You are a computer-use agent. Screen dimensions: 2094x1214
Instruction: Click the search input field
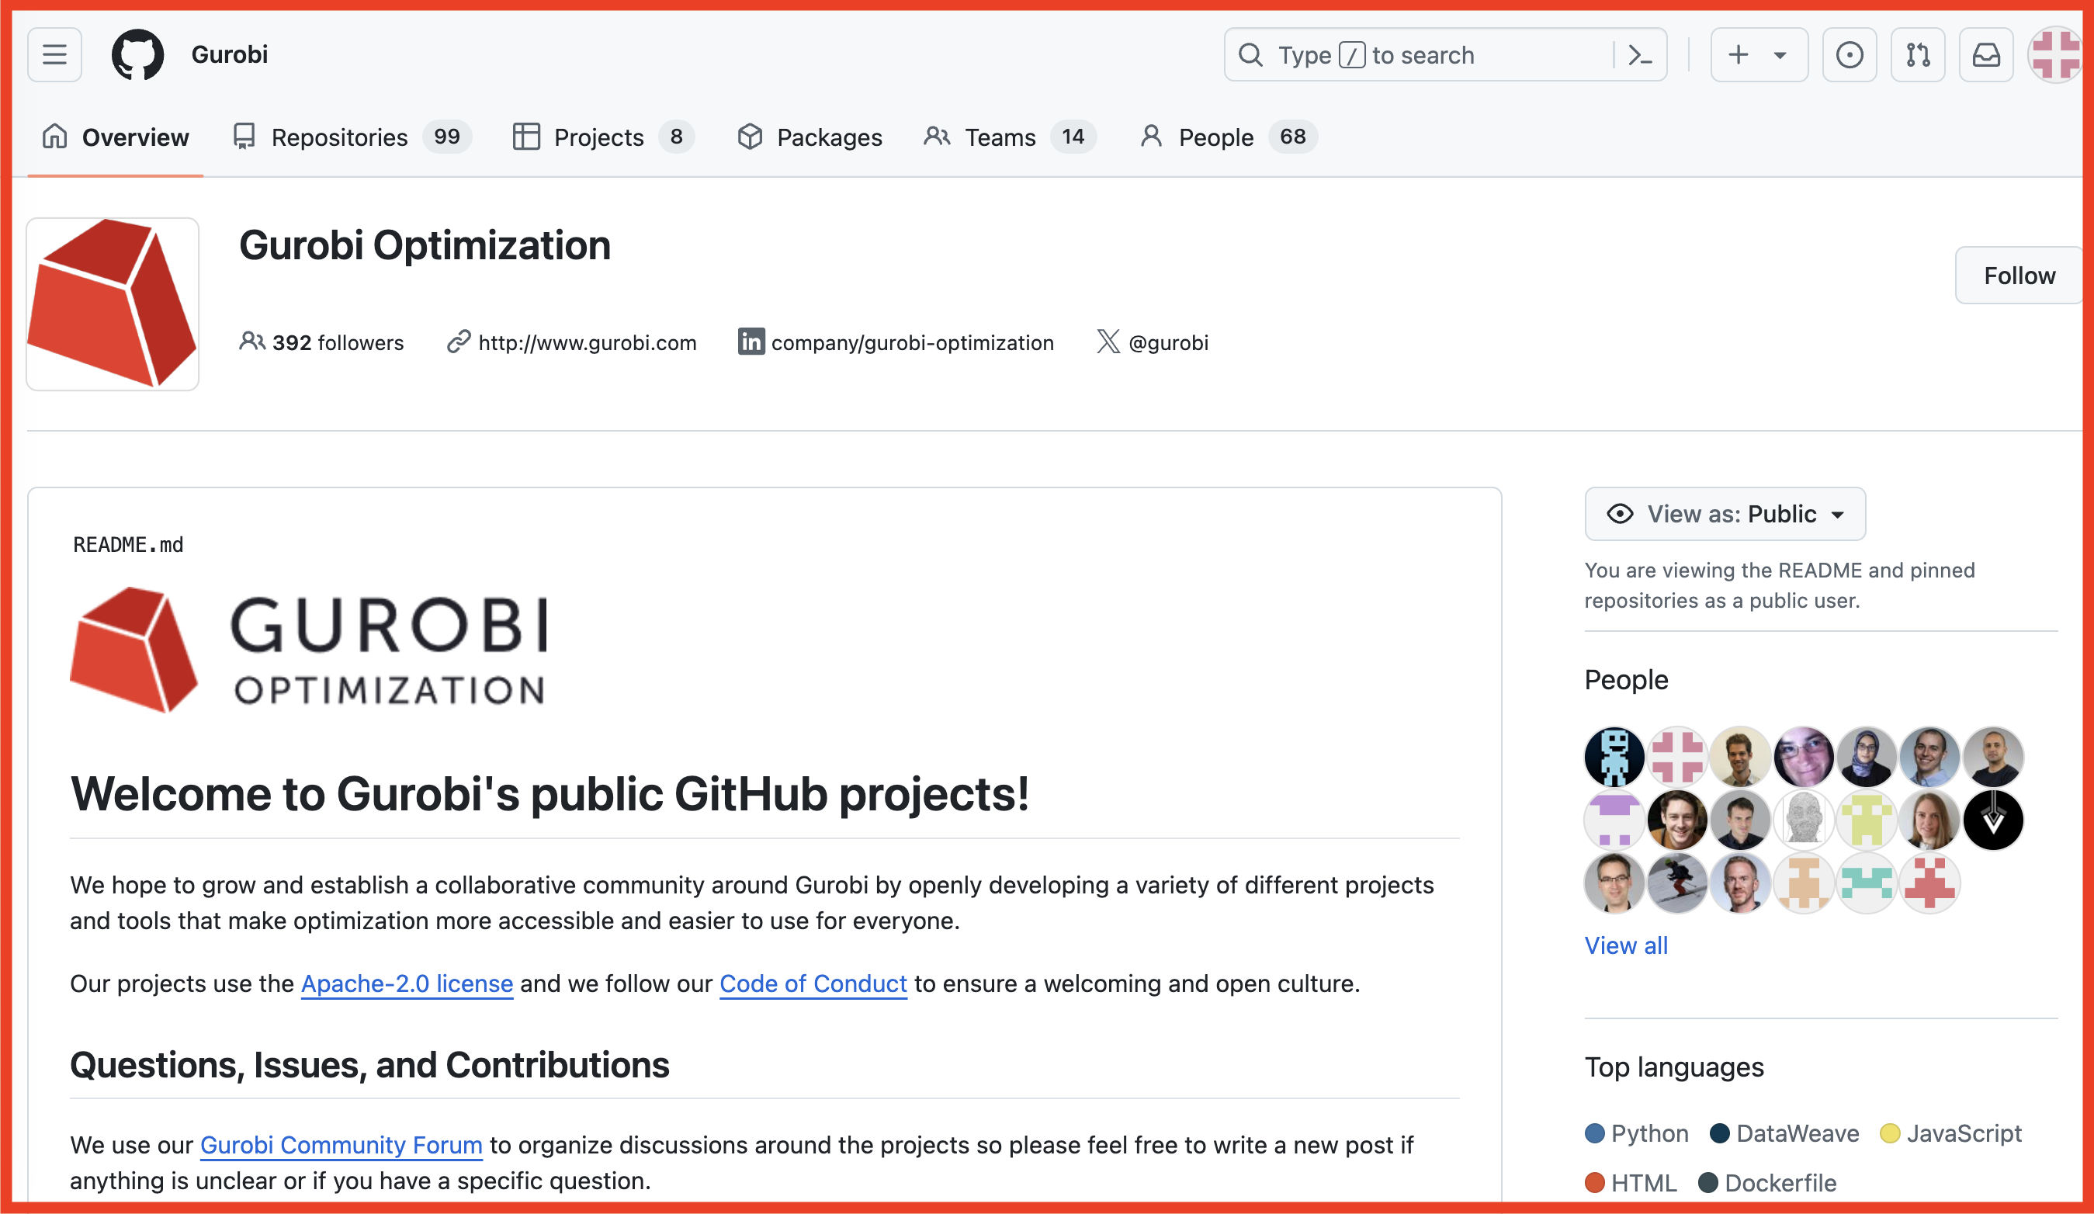coord(1421,55)
